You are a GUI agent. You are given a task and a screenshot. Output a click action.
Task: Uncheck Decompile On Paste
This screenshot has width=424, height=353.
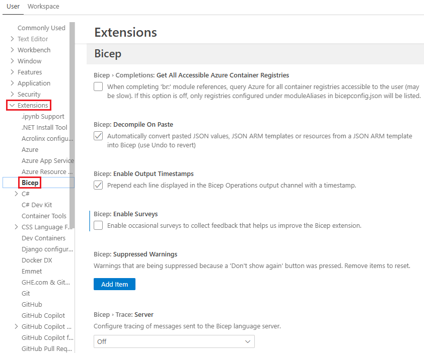point(98,136)
